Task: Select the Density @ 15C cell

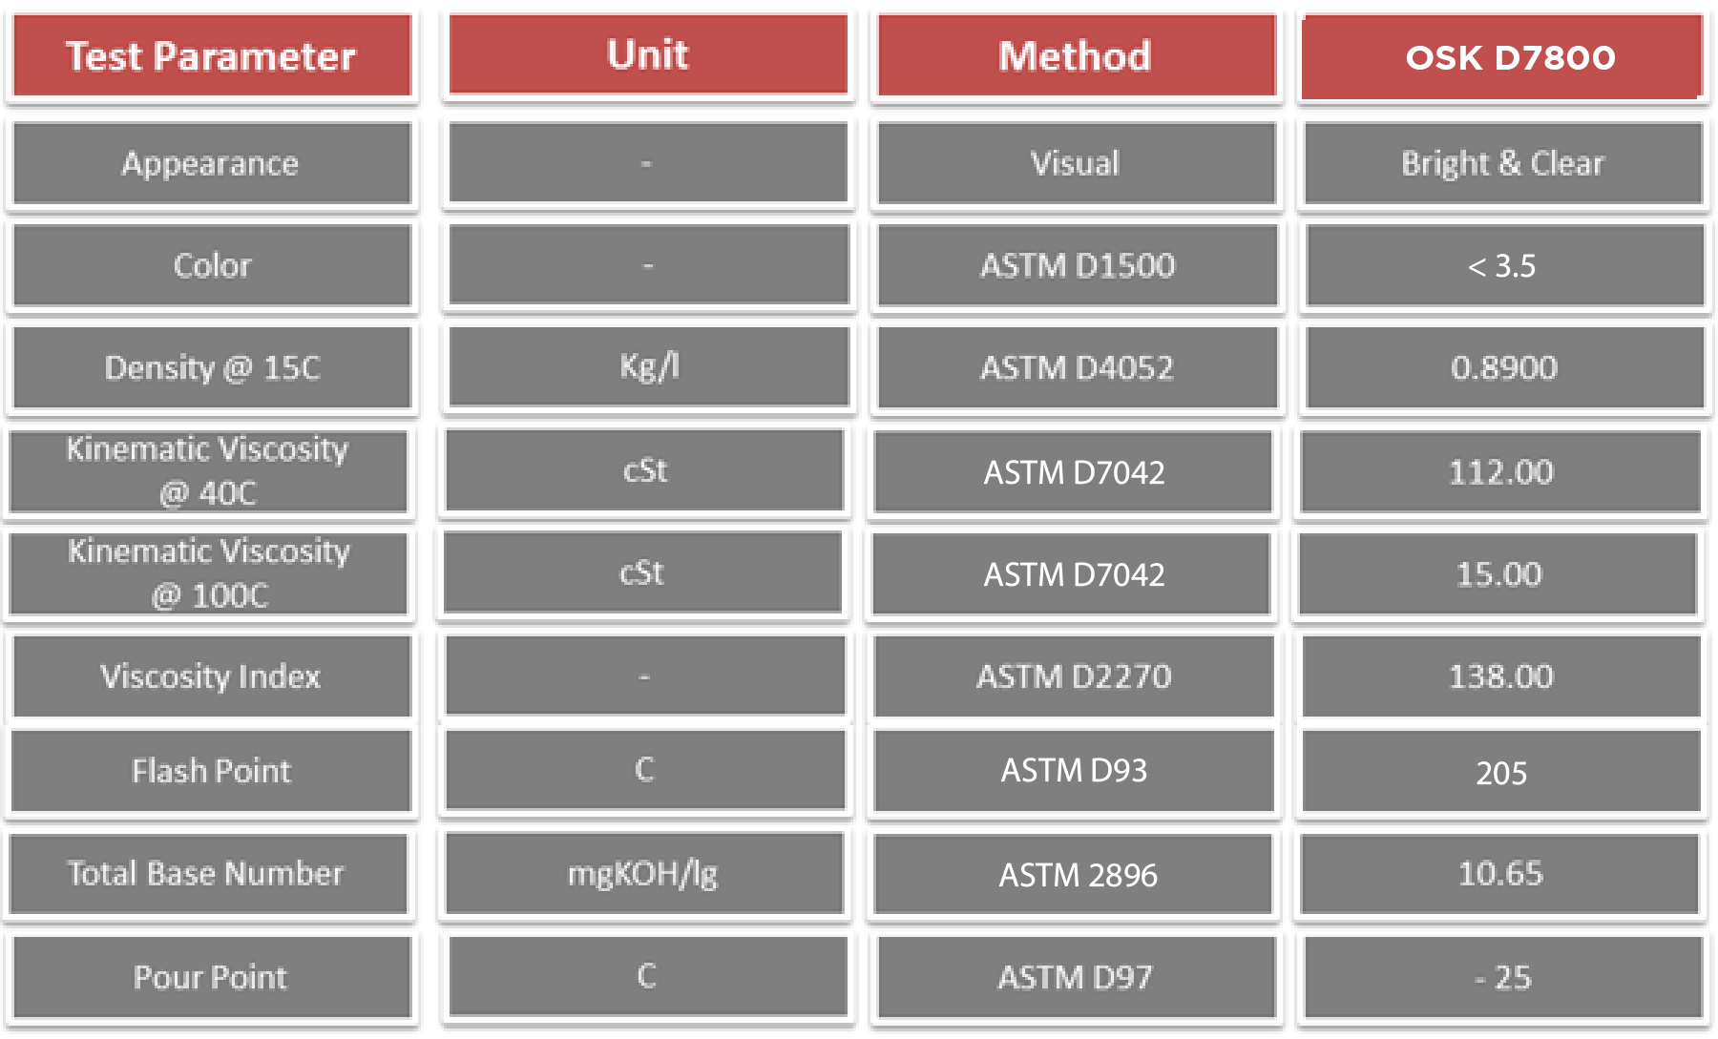Action: (x=212, y=367)
